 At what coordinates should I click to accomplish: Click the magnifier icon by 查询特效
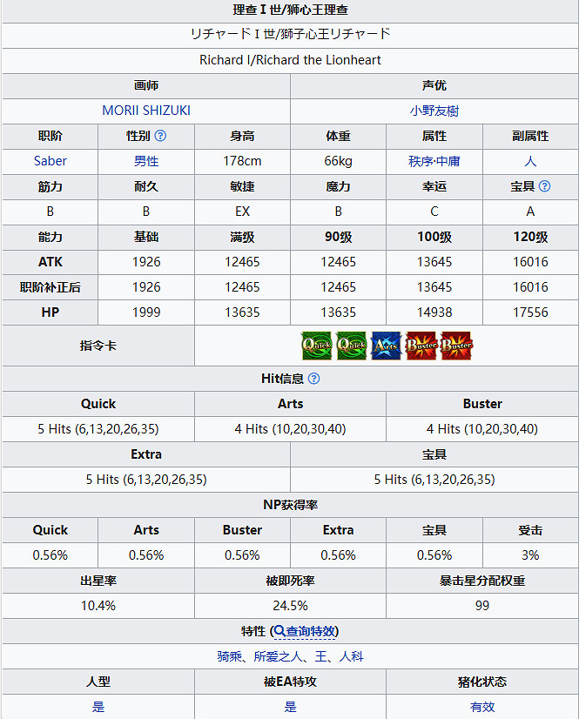click(x=279, y=631)
